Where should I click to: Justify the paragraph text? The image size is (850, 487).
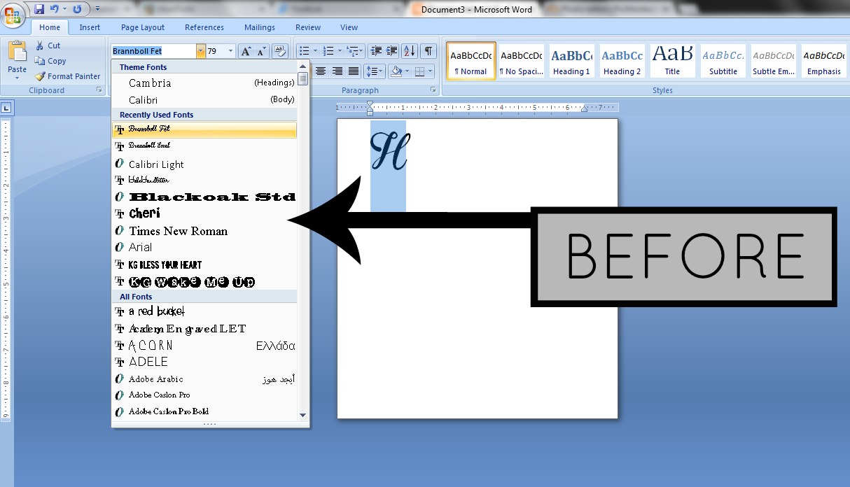354,71
